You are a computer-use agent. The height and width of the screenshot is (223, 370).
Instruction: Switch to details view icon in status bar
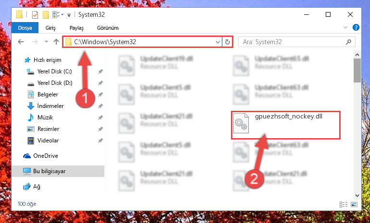point(344,204)
